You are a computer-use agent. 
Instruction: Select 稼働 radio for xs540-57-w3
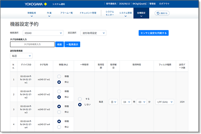point(59,106)
